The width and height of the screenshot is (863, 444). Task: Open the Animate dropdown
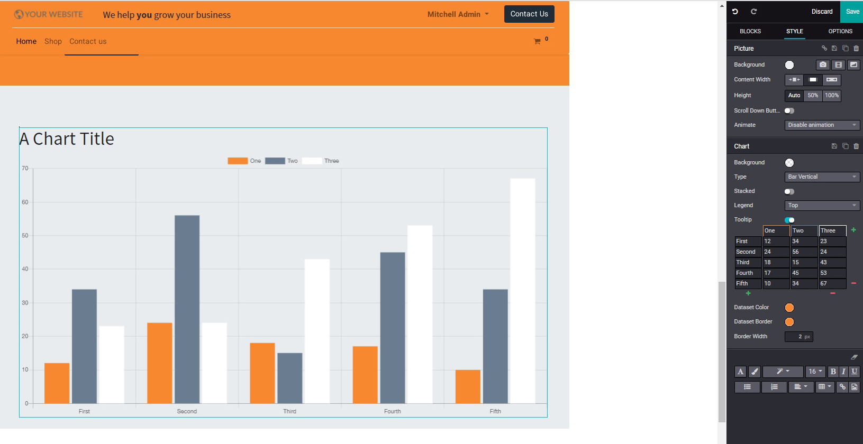(822, 125)
